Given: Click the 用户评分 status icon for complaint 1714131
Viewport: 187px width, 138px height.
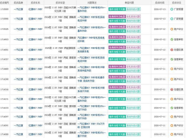Looking at the screenshot, I should [x=172, y=99].
